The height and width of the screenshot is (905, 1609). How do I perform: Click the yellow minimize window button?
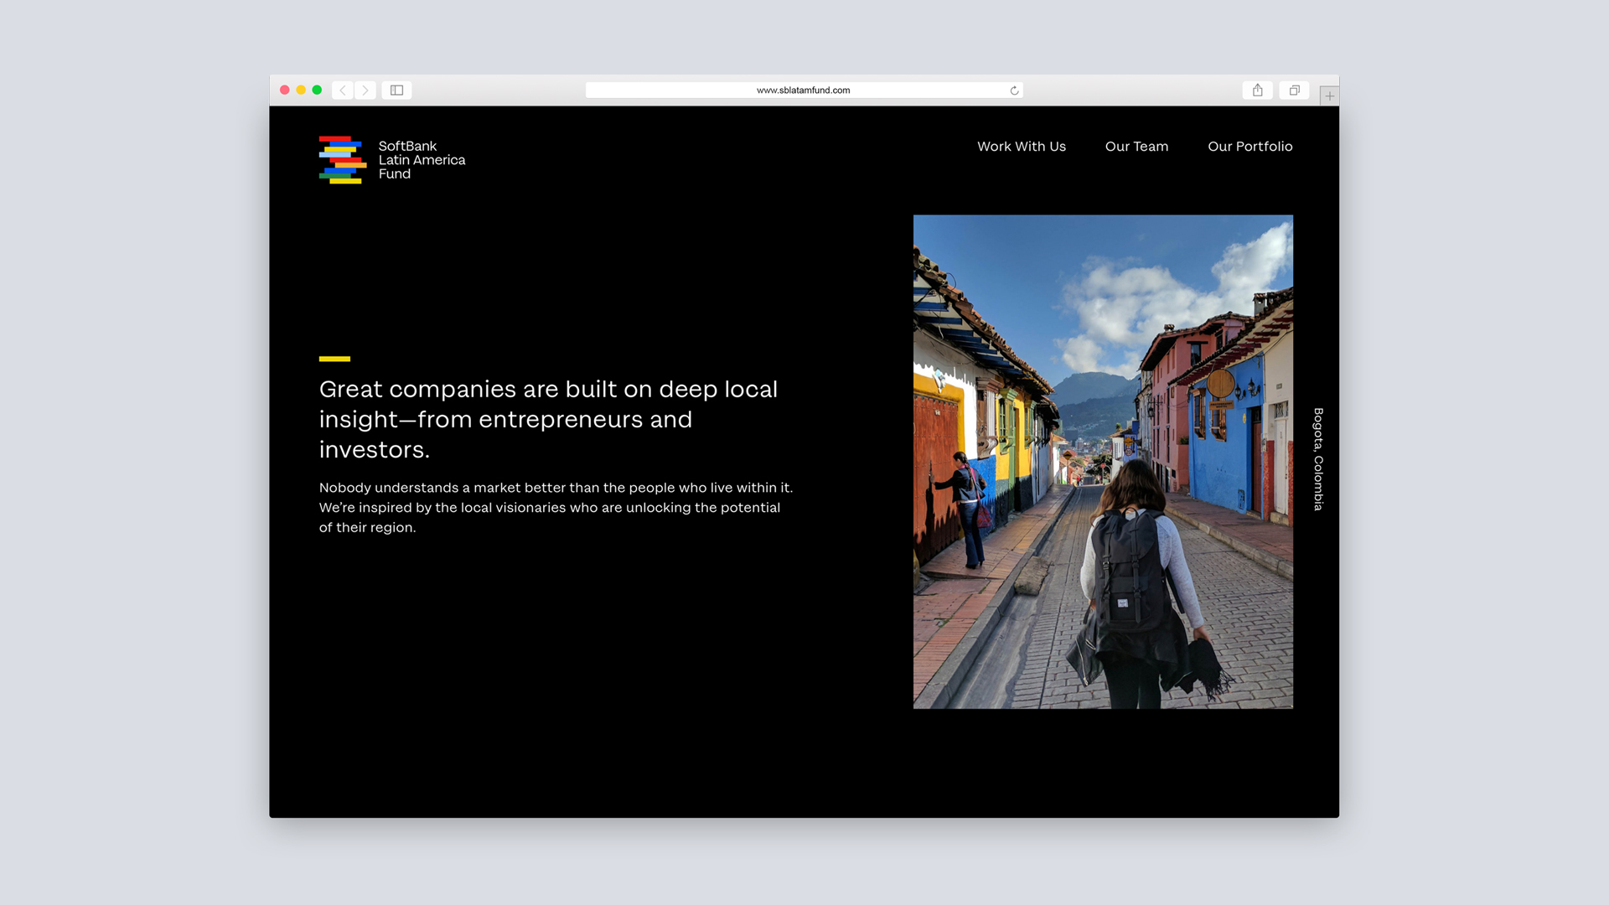[x=301, y=90]
